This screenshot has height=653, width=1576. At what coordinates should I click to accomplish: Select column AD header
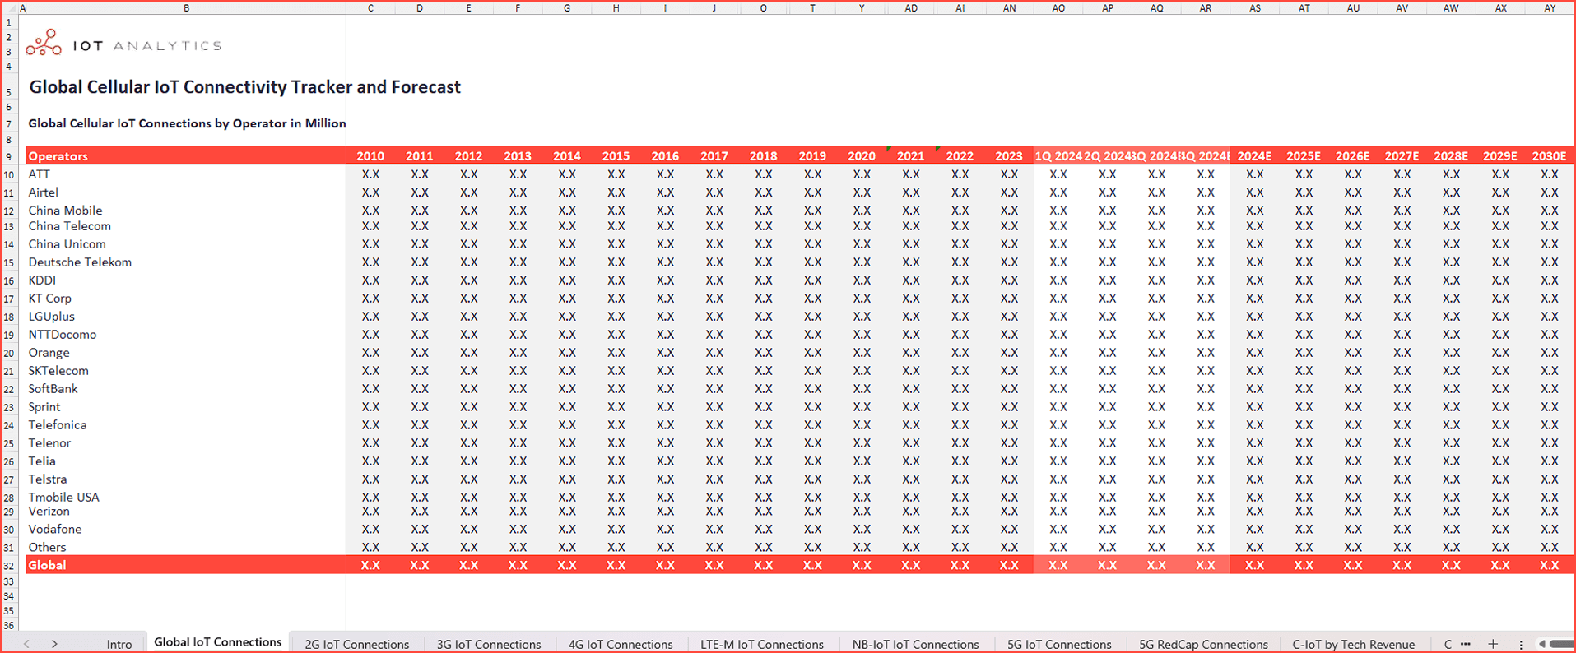911,7
